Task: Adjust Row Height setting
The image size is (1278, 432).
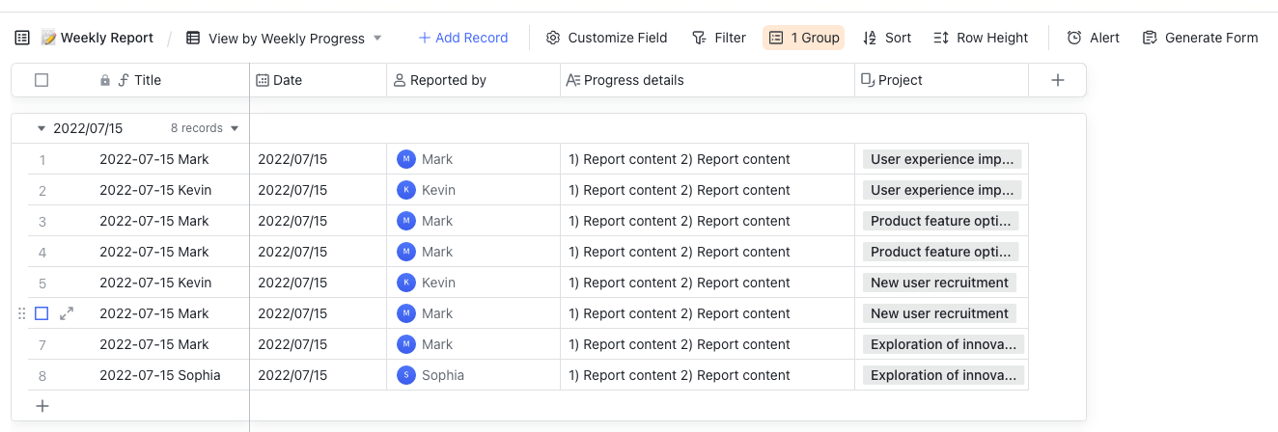Action: pos(981,38)
